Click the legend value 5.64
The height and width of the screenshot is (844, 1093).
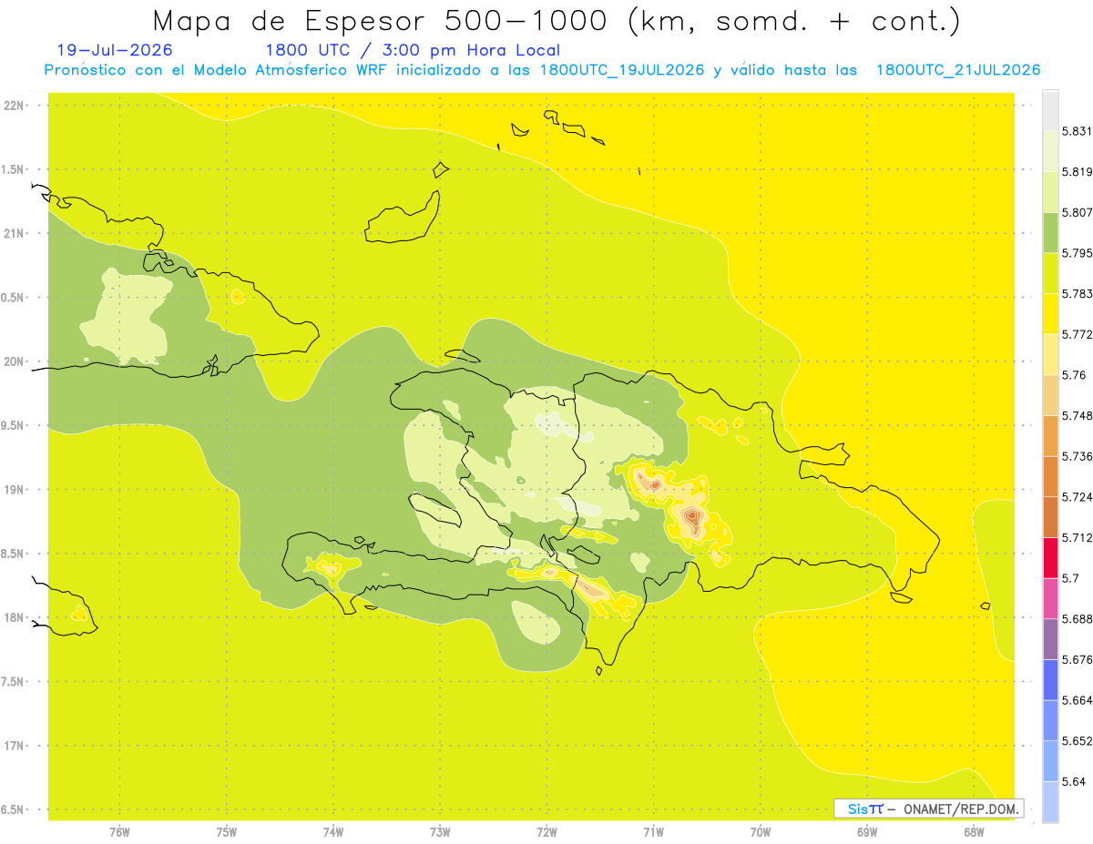click(1074, 781)
